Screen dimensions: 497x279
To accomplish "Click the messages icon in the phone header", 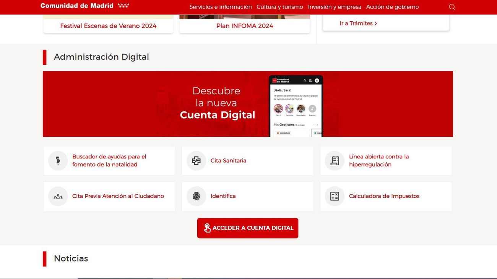I will click(311, 81).
